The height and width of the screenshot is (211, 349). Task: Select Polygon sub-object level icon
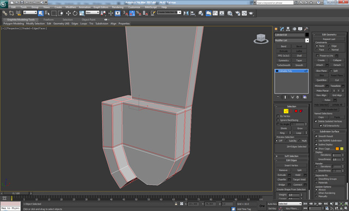[296, 111]
